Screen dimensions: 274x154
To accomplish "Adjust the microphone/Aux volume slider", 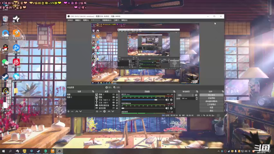I will (143, 100).
